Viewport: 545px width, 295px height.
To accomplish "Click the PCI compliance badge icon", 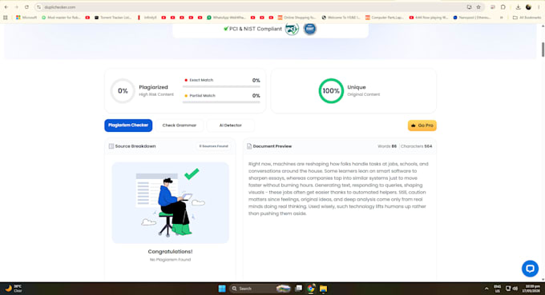I will click(292, 29).
